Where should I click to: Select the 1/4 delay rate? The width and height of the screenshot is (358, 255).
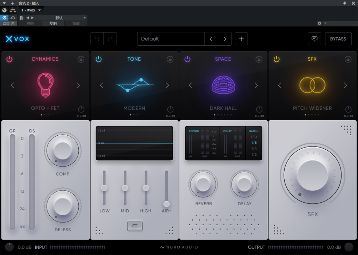tap(254, 149)
